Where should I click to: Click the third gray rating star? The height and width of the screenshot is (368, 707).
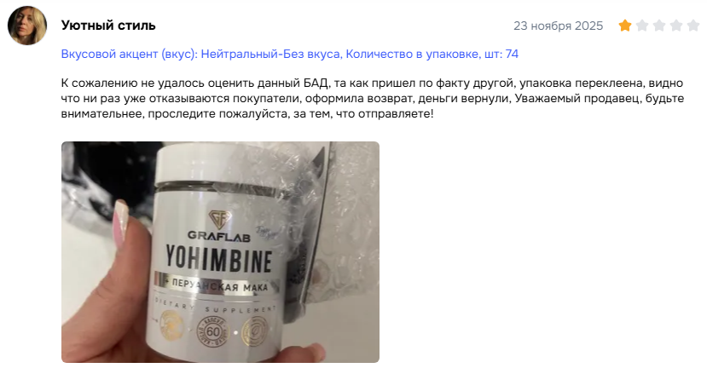[659, 26]
